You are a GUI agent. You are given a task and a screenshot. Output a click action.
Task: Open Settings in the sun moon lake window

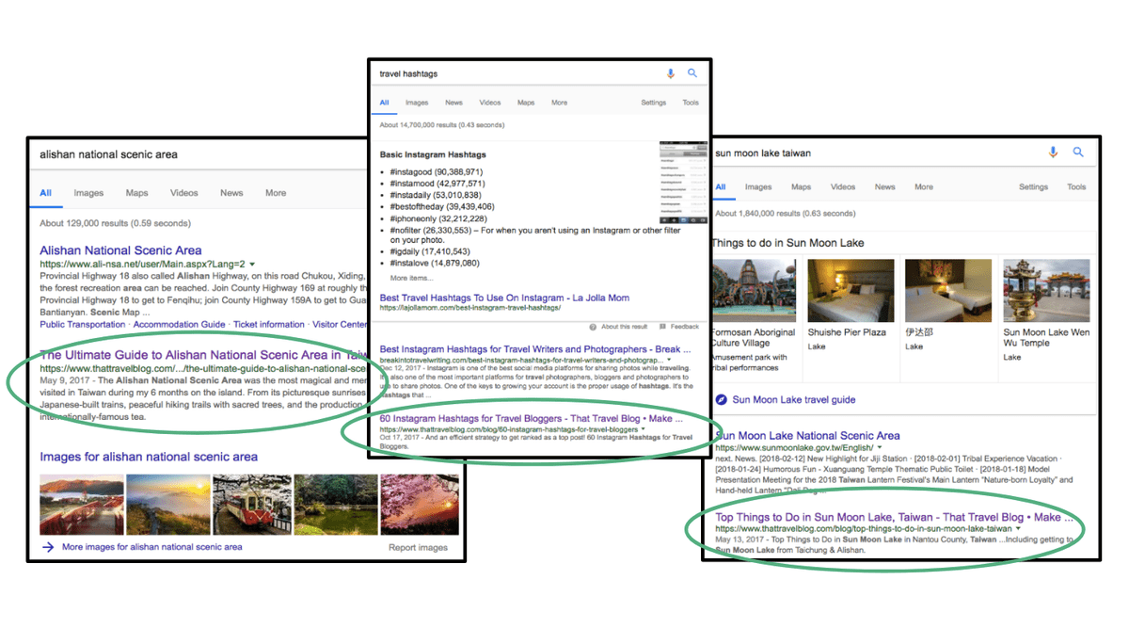tap(1034, 187)
